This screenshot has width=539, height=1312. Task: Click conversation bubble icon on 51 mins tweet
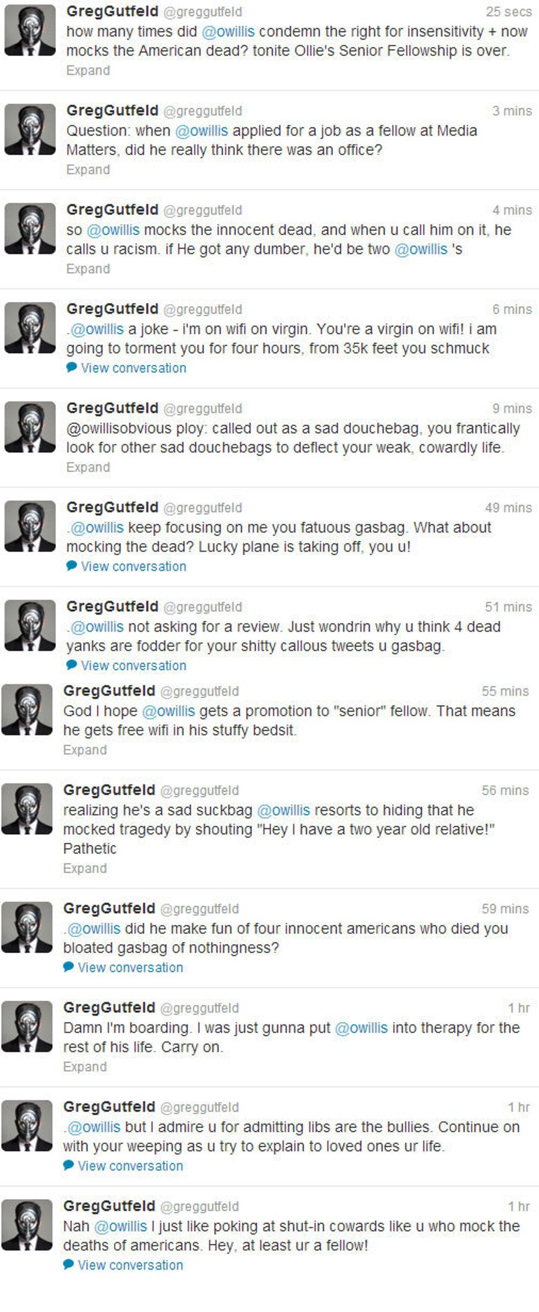coord(71,665)
